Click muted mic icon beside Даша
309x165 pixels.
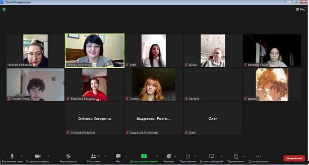pos(186,65)
